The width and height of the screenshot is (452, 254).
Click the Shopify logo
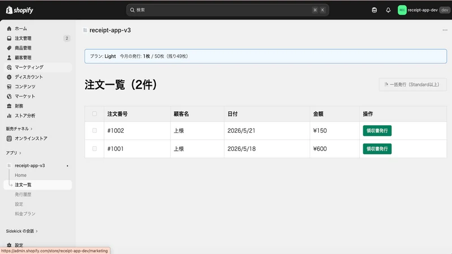click(x=20, y=10)
